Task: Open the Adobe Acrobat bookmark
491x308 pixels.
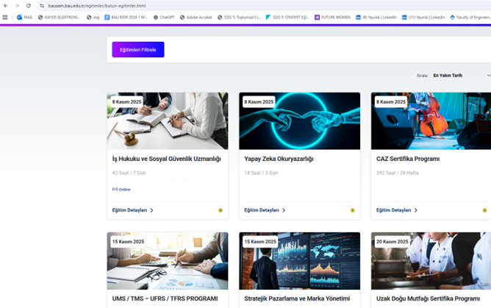Action: (x=197, y=17)
